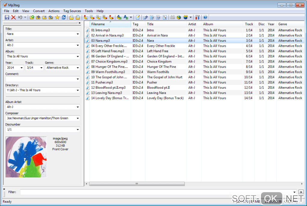
Task: Click the Tag - Tag convert icon
Action: click(111, 17)
